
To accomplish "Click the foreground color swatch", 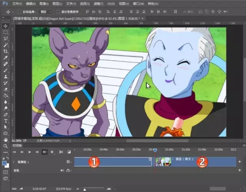I will [x=4, y=163].
